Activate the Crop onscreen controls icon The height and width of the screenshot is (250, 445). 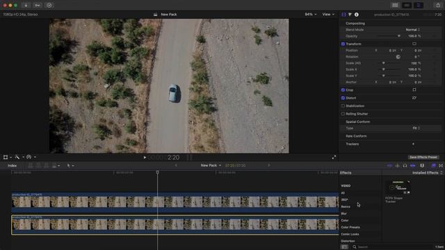(x=414, y=90)
